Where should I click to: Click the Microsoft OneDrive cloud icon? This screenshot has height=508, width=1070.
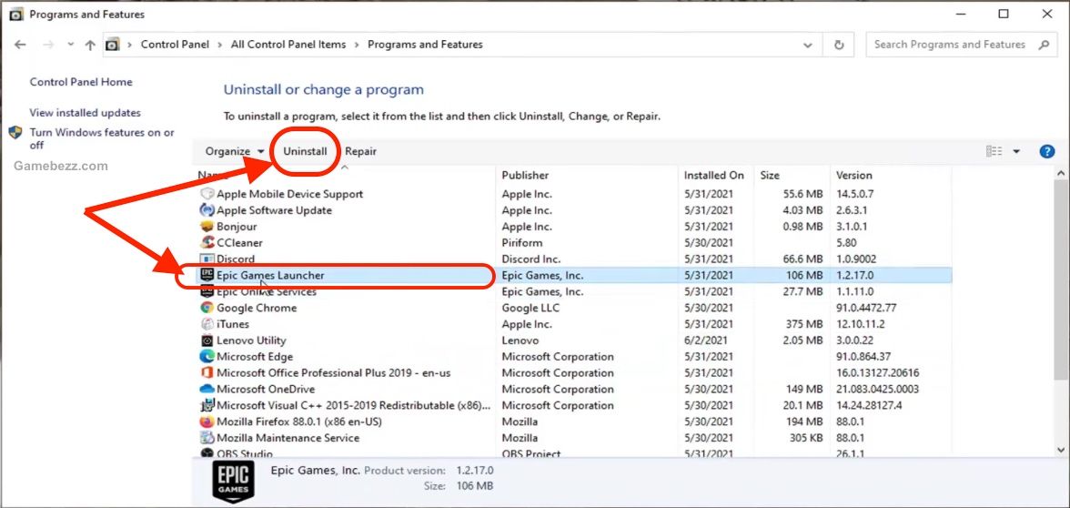[x=207, y=390]
